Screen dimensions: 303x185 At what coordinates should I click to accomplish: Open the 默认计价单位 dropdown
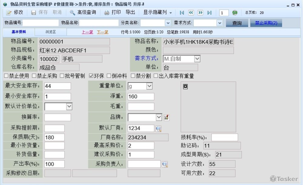point(69,106)
